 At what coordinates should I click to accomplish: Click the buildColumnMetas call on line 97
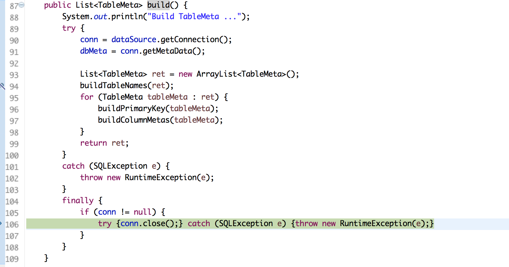(134, 120)
